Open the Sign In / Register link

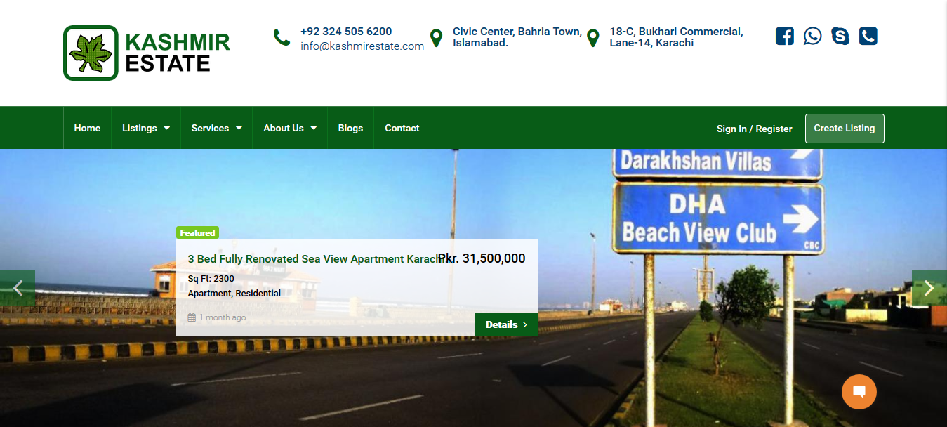(755, 129)
